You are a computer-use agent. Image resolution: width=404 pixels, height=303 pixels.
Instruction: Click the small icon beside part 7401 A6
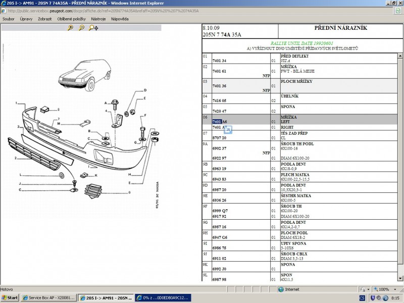228,130
